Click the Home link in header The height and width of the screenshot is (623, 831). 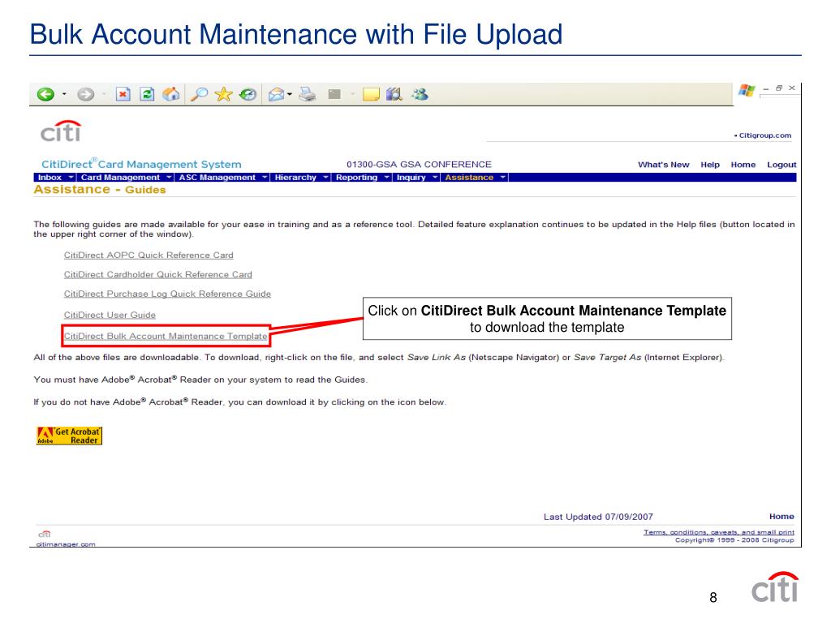743,165
